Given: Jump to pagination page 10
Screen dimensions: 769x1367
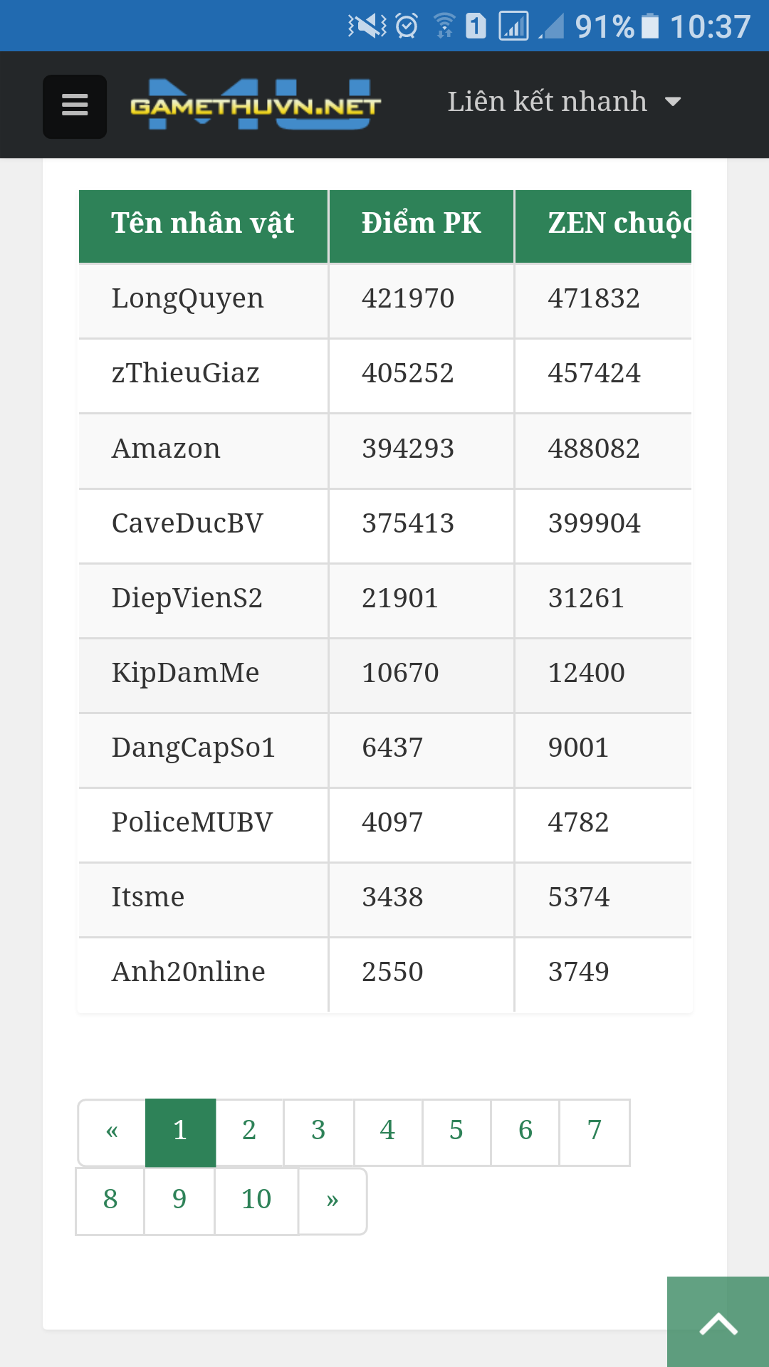Looking at the screenshot, I should tap(256, 1201).
